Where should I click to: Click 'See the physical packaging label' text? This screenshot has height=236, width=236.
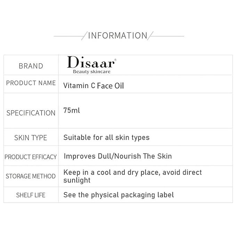tap(119, 195)
